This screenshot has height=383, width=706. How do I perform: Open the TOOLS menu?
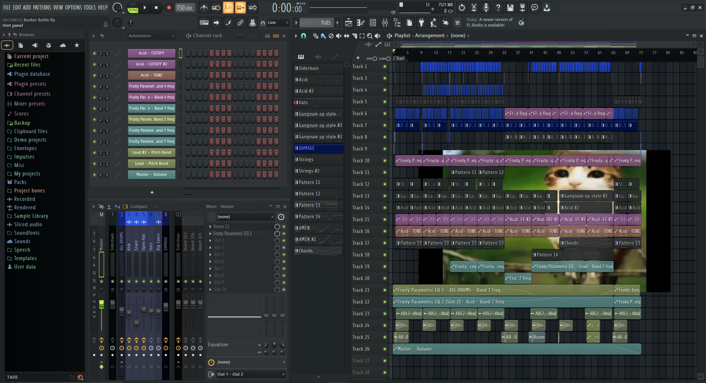point(89,7)
